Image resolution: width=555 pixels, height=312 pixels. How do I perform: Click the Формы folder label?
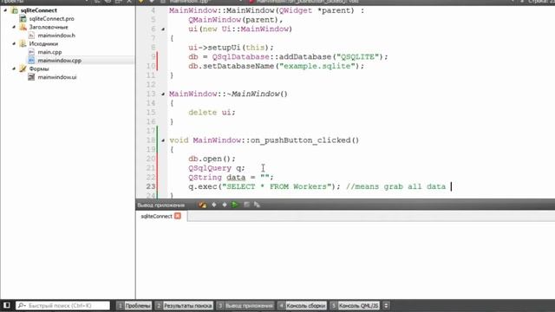coord(39,68)
